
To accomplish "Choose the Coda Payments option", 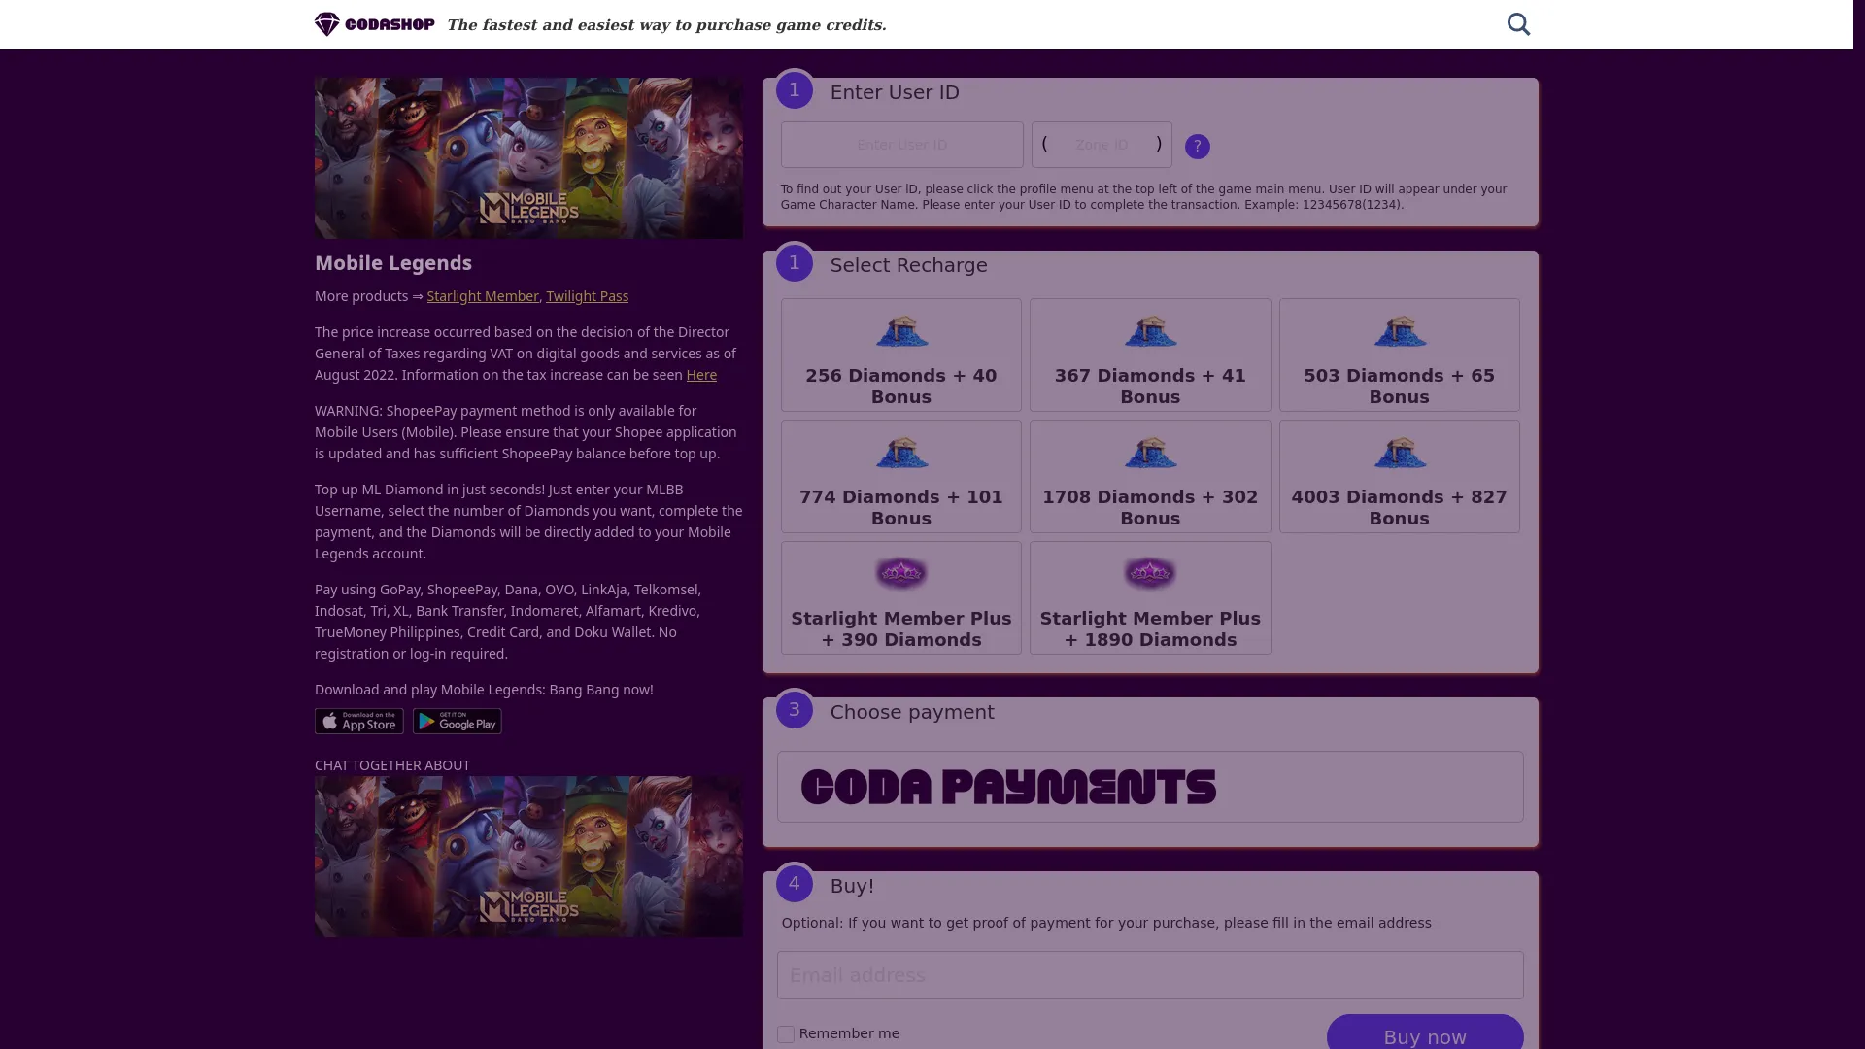I will pyautogui.click(x=1150, y=787).
